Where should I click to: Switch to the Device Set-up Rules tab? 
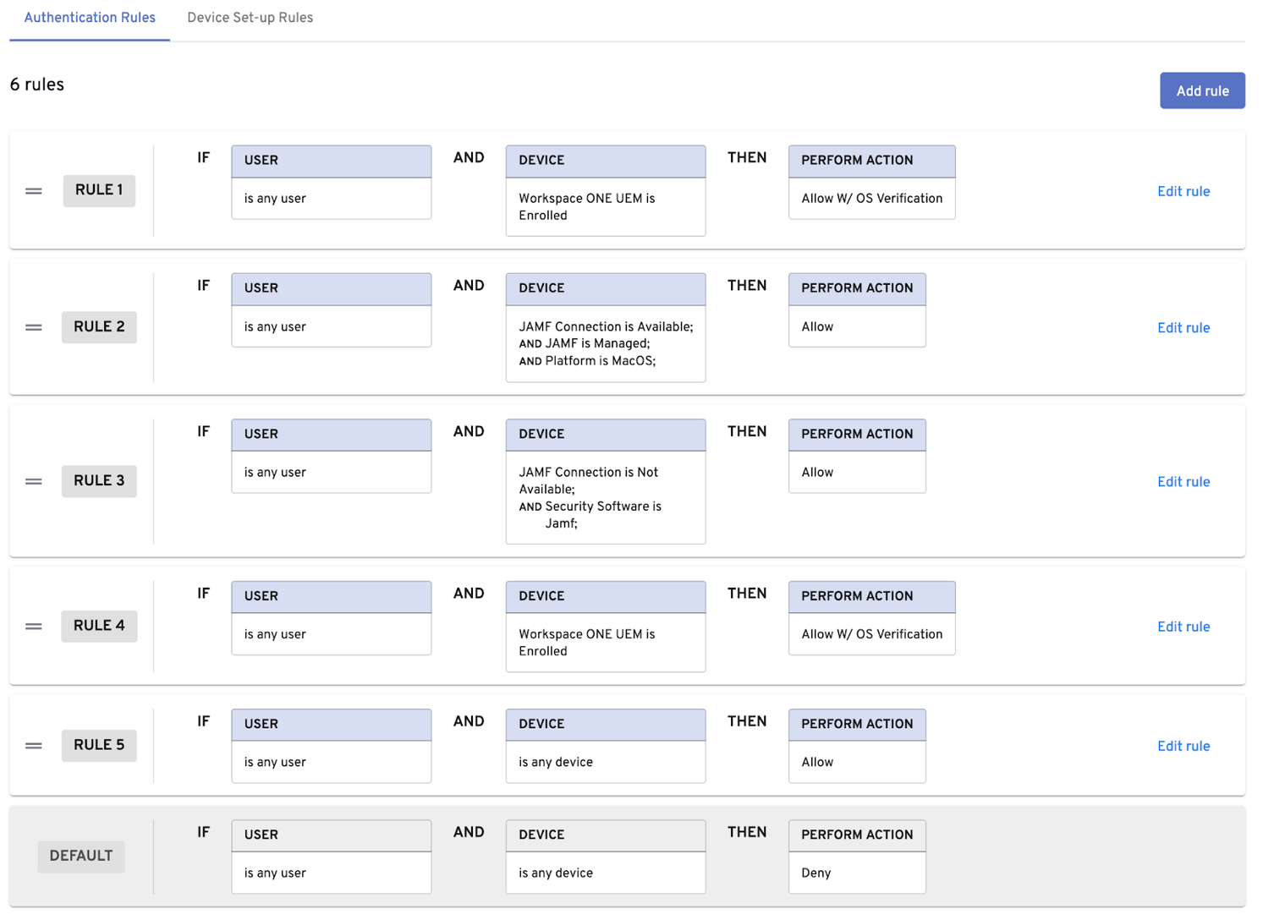[250, 18]
